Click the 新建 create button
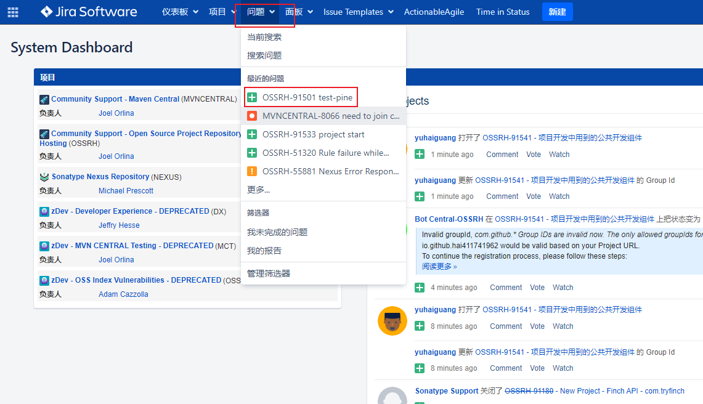 point(557,12)
